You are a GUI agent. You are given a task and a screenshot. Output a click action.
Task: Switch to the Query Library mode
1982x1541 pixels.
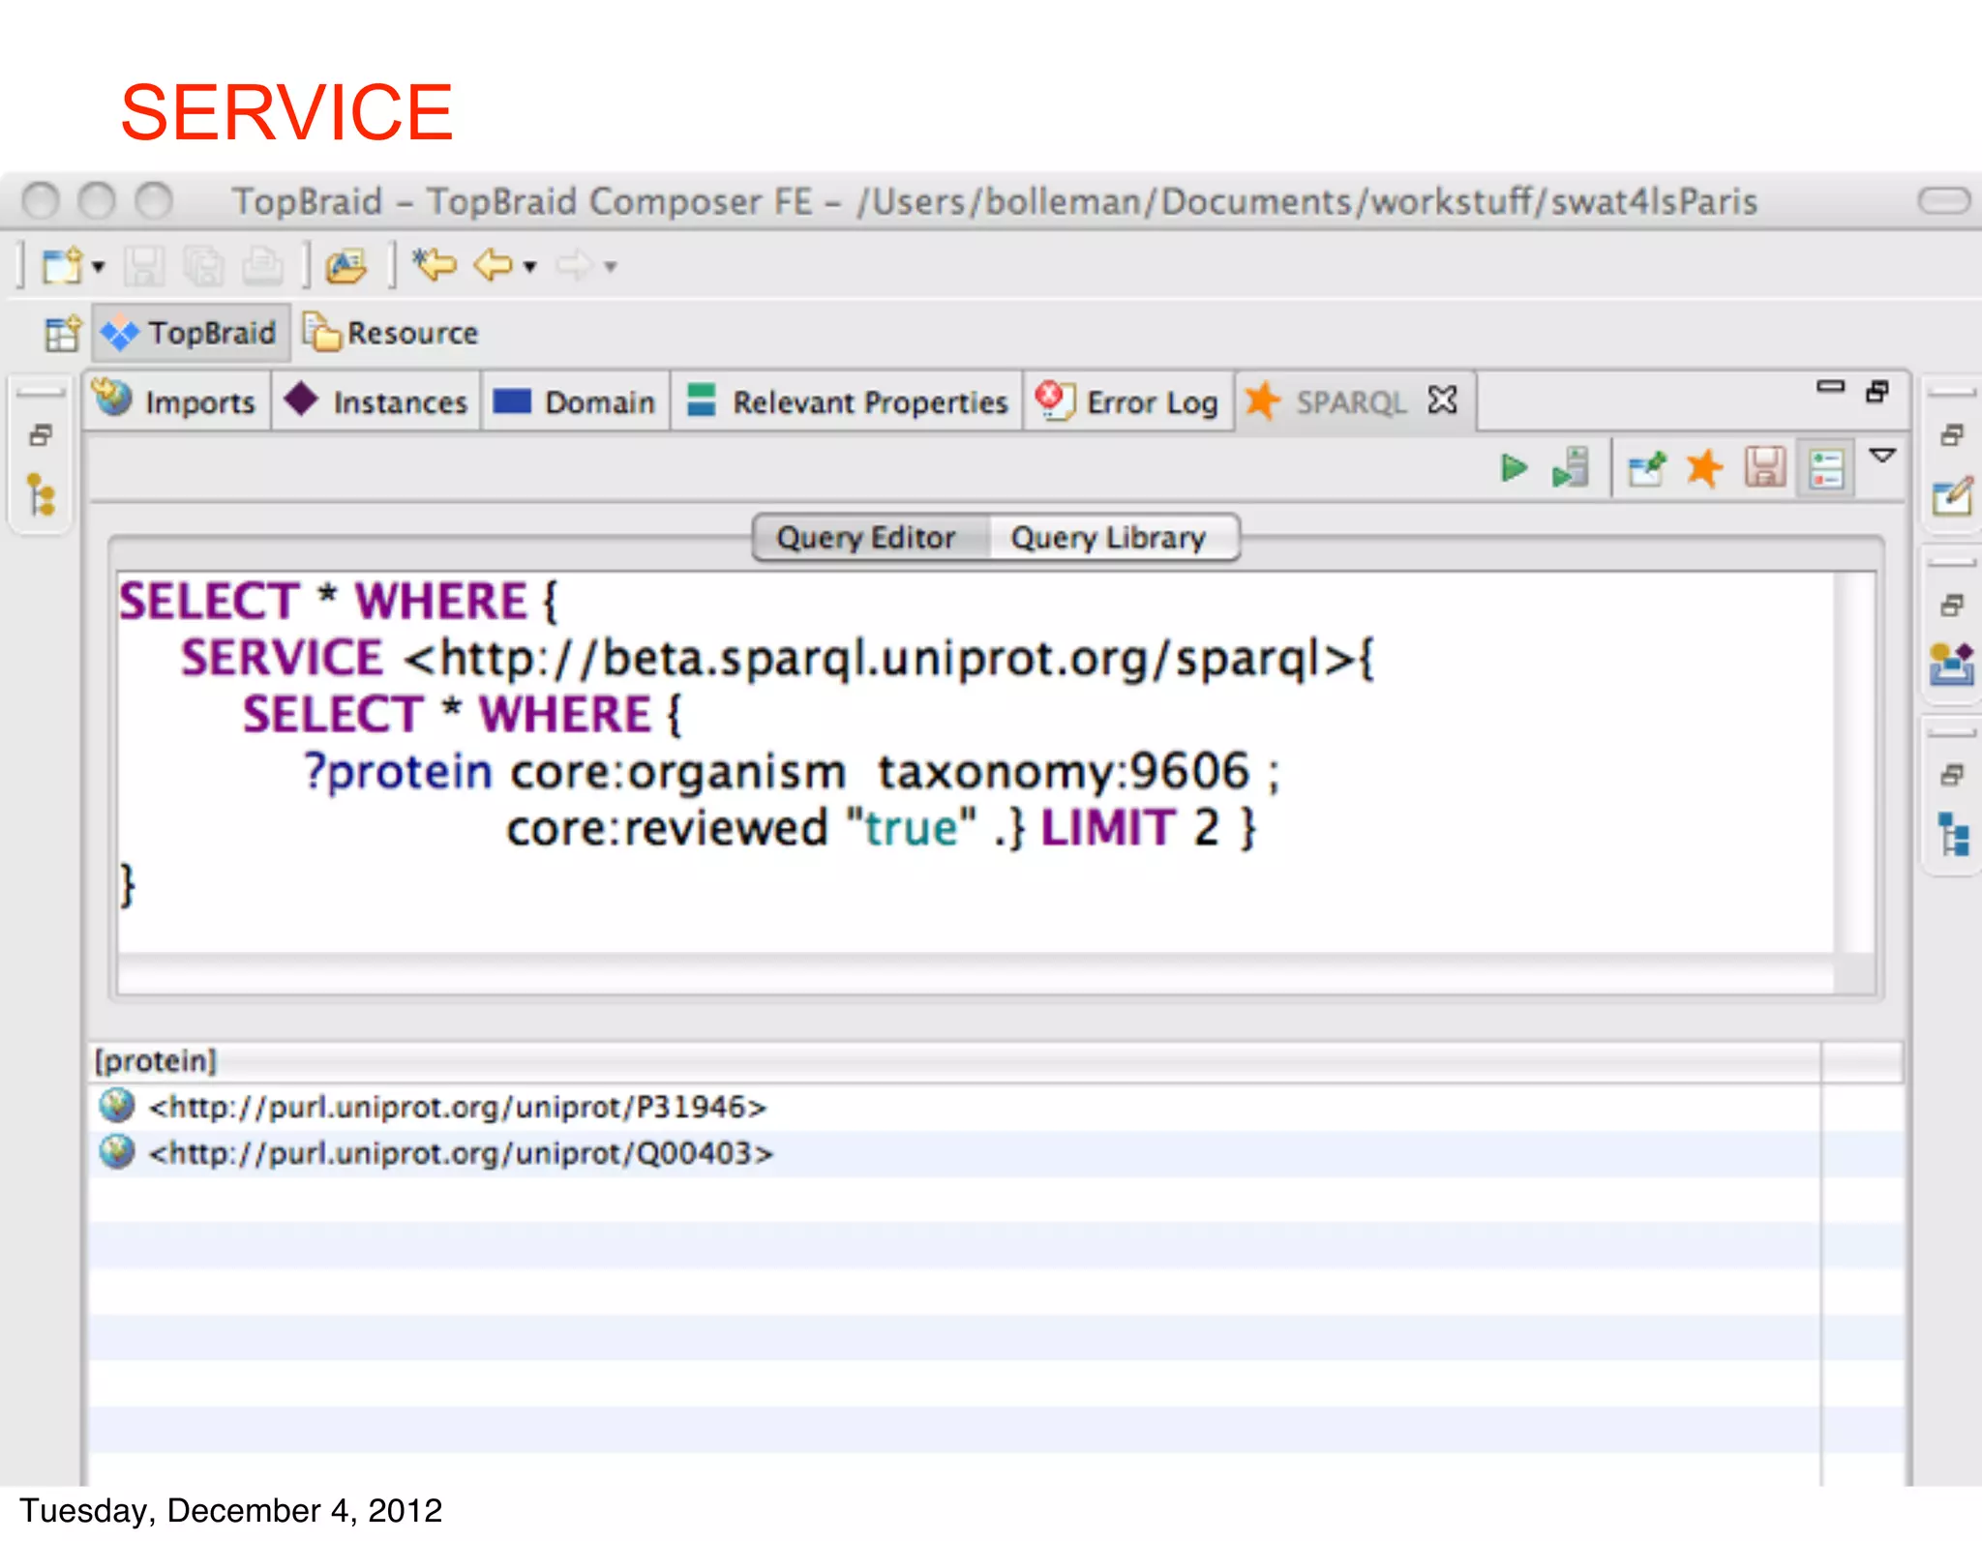click(x=1107, y=538)
